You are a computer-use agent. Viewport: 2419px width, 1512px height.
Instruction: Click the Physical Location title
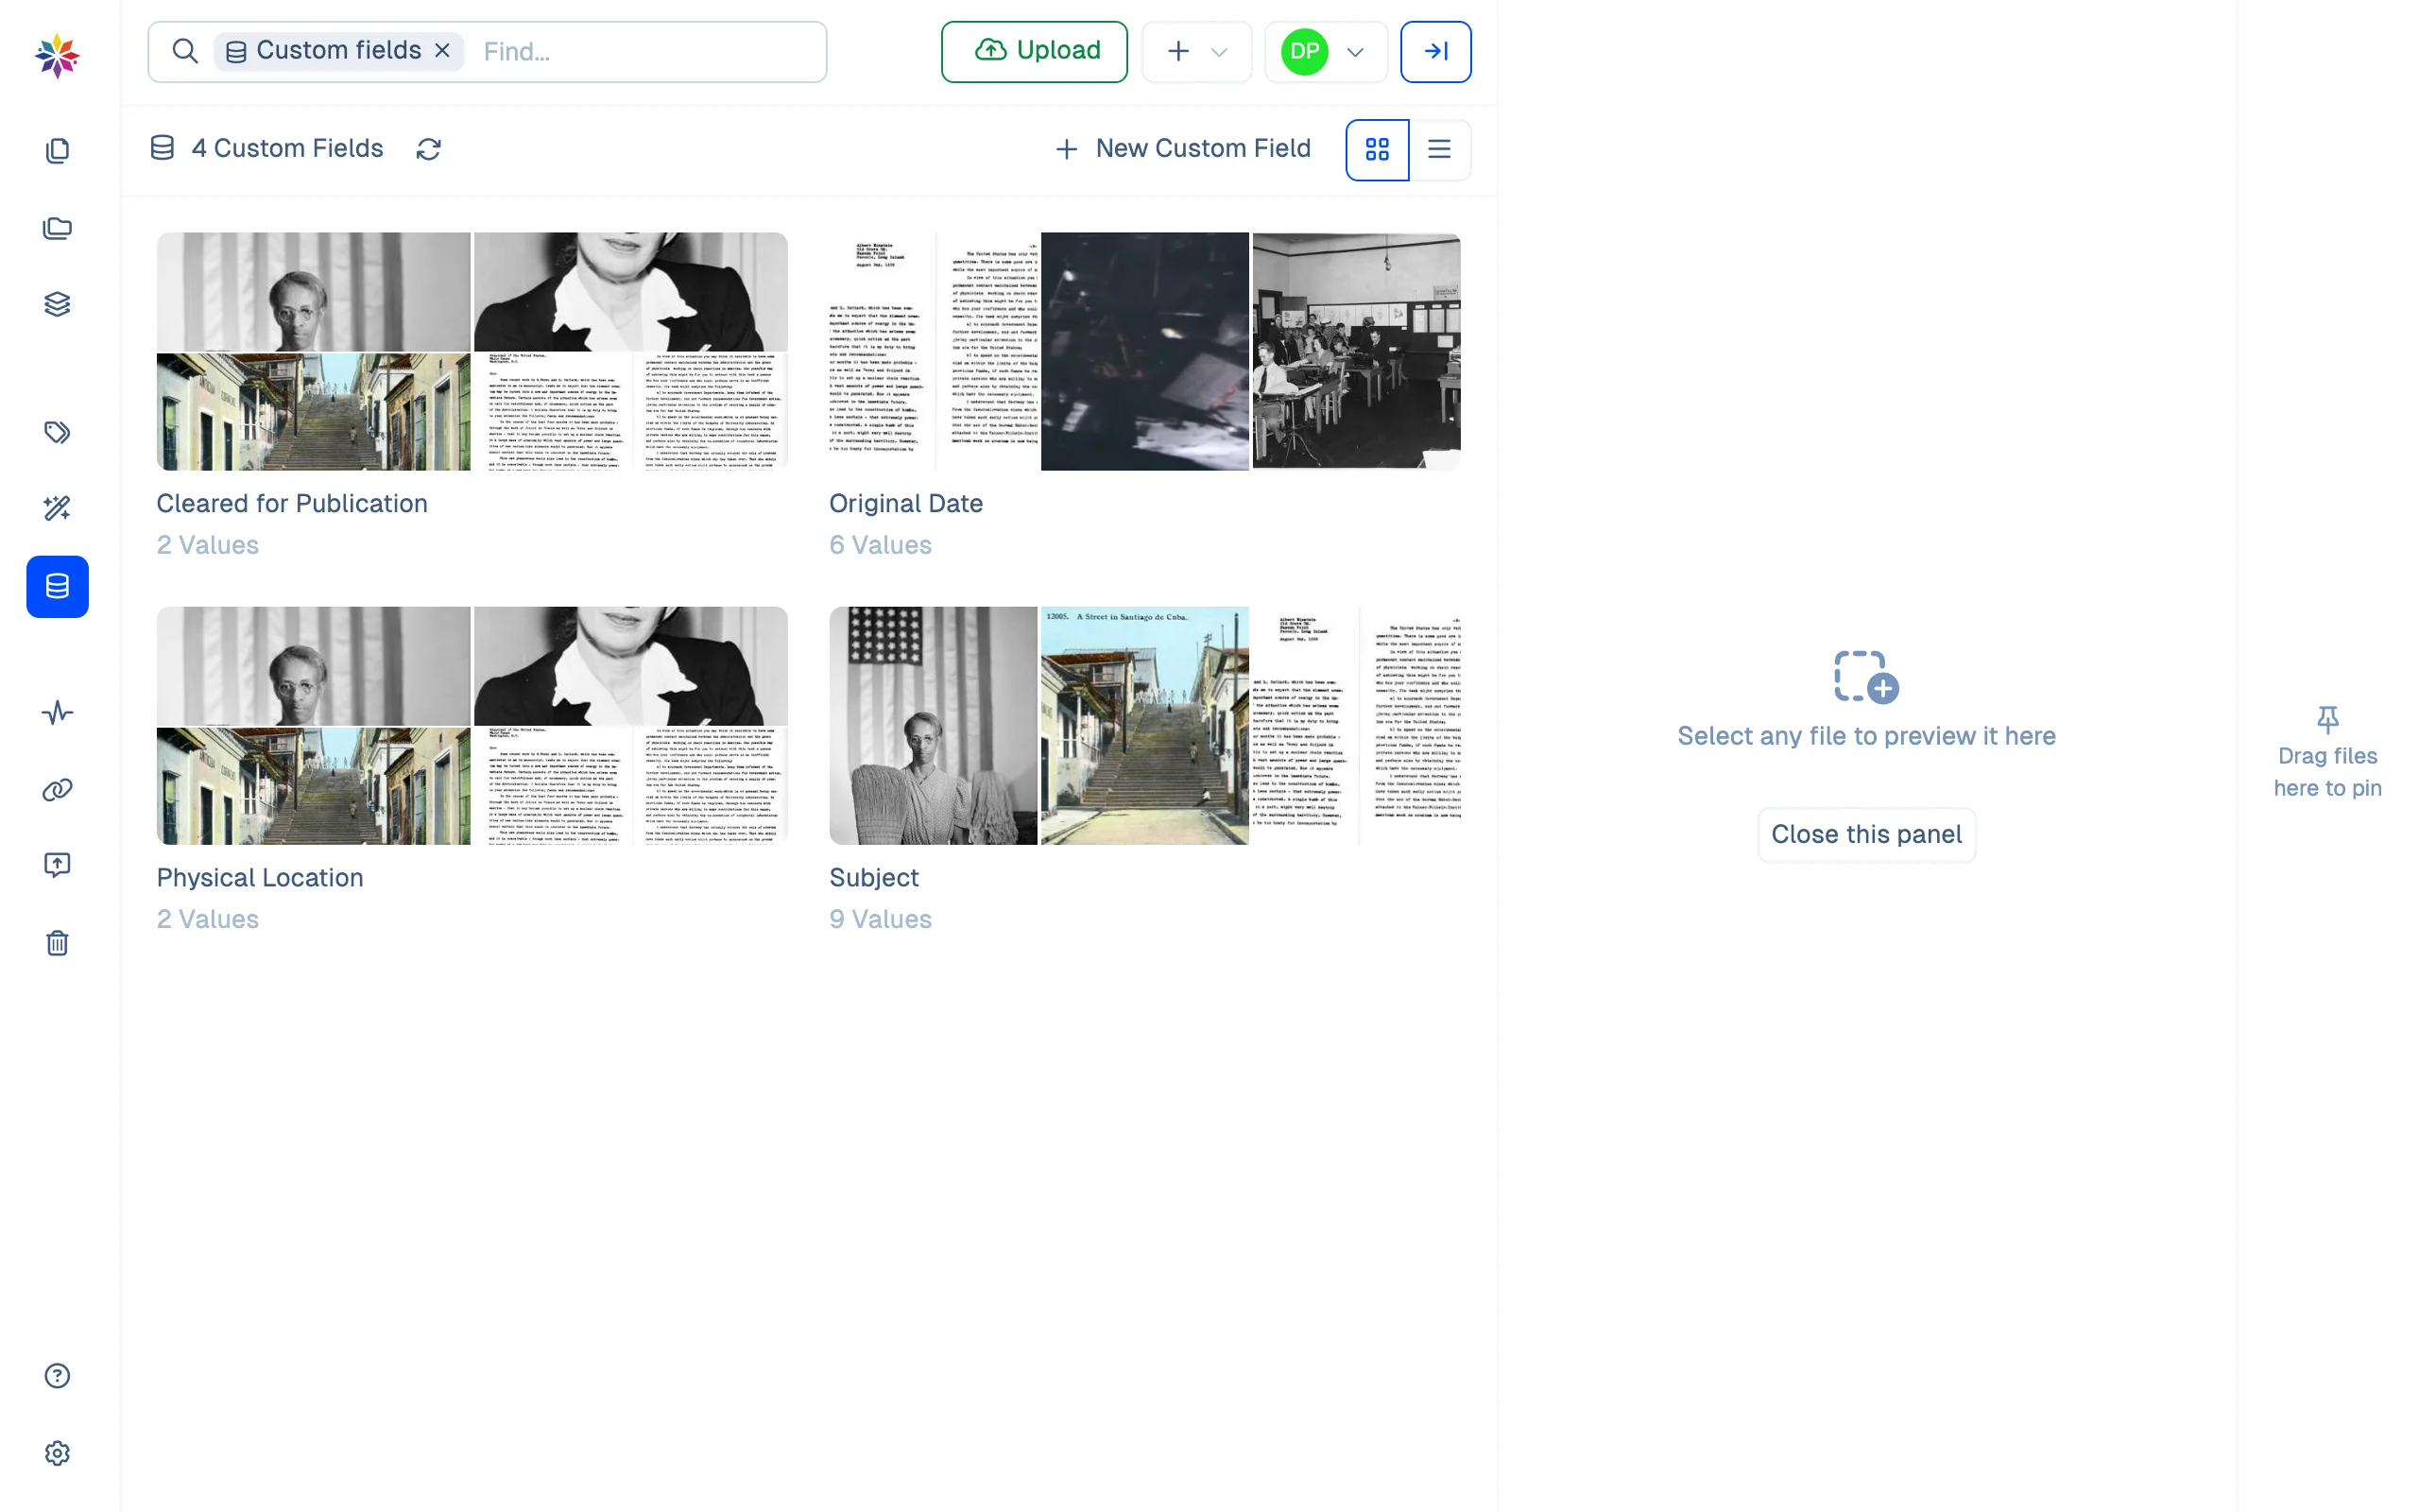[260, 877]
